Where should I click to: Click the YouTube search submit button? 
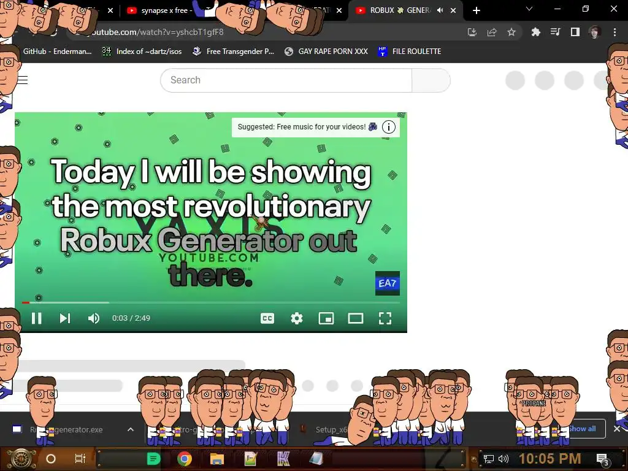coord(431,80)
